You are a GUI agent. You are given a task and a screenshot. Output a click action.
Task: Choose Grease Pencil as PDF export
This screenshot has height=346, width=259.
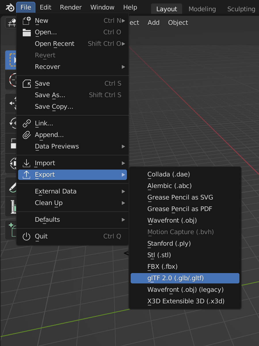[x=185, y=209]
